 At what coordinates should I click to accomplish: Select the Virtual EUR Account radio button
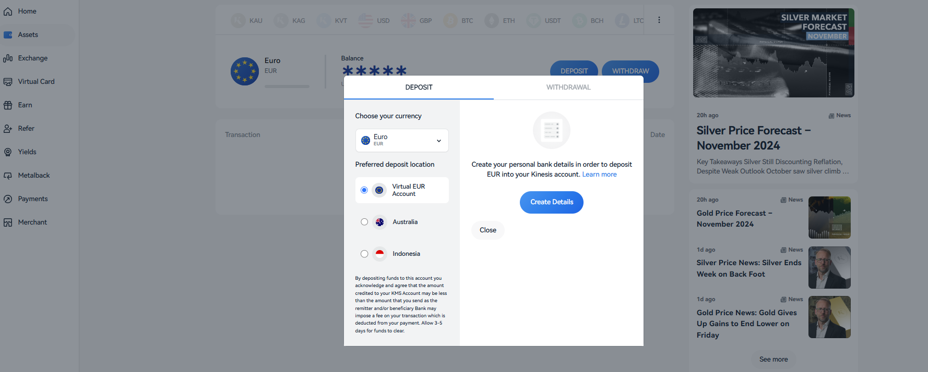(364, 190)
